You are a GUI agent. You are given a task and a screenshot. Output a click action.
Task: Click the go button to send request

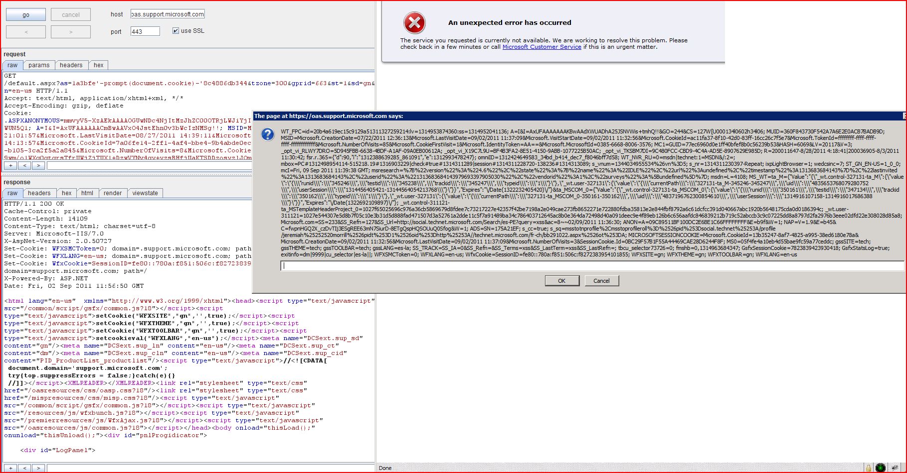(26, 15)
